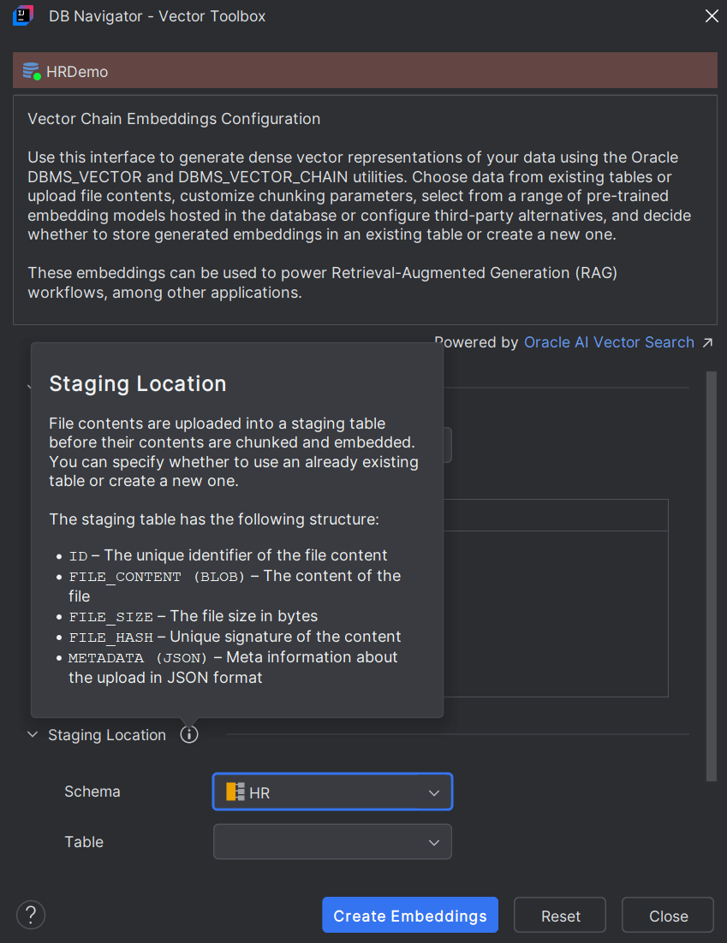Click the Schema field label
The image size is (727, 943).
click(92, 792)
